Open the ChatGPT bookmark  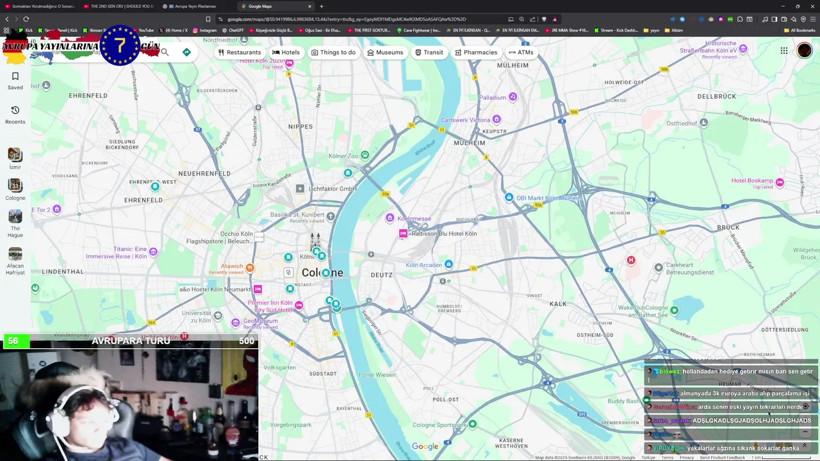click(233, 30)
